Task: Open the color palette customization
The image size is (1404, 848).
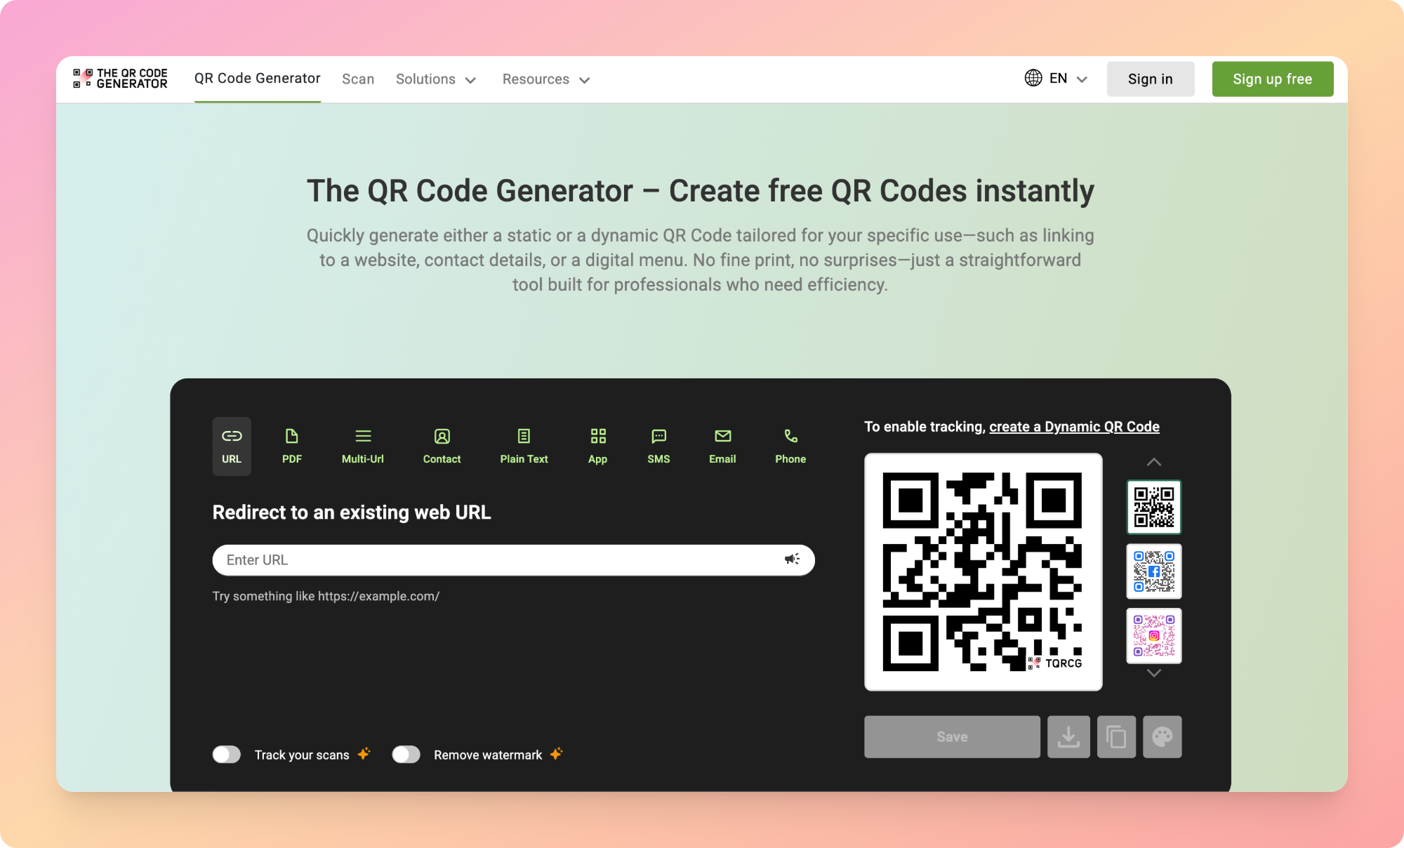Action: click(1163, 737)
